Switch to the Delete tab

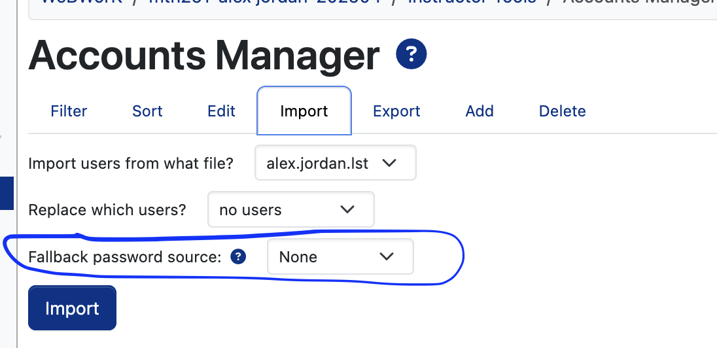tap(562, 111)
